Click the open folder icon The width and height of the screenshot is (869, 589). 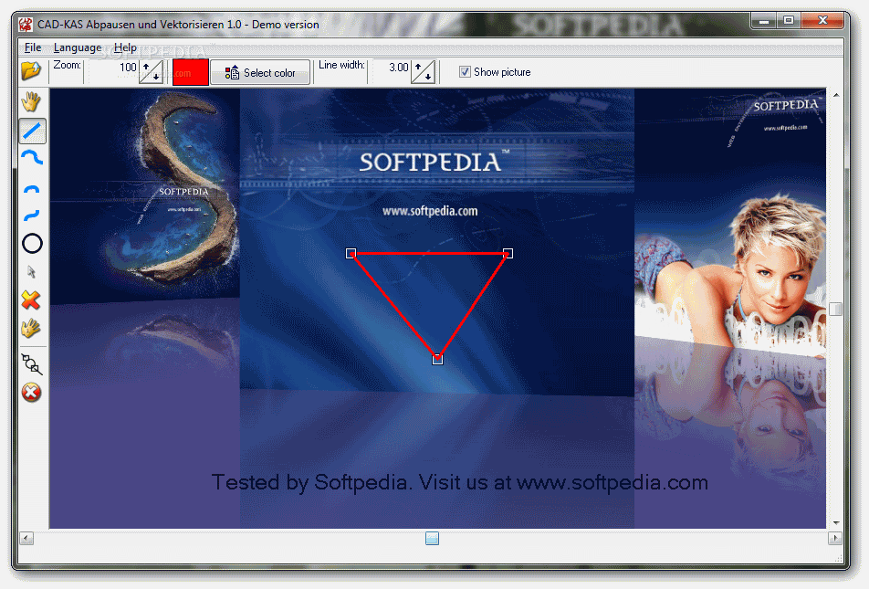[31, 71]
